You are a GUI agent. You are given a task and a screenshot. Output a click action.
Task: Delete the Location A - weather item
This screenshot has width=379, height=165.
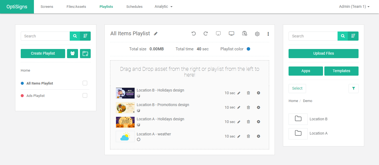(248, 136)
